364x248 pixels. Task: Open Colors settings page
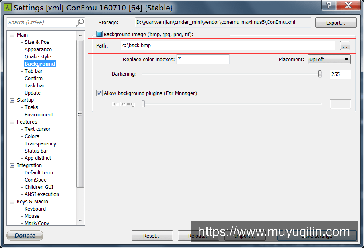[x=32, y=136]
